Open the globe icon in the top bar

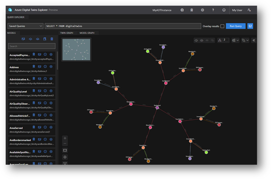[182, 10]
